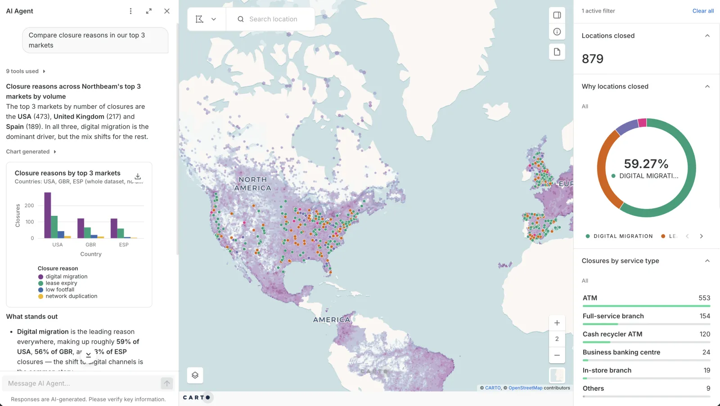Select the user prompt 'Compare closure reasons' bubble
Viewport: 720px width, 406px height.
click(95, 40)
